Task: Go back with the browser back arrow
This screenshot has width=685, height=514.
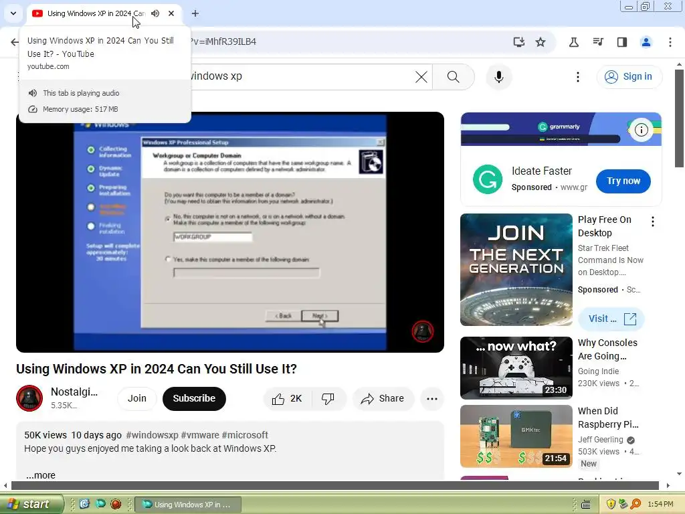Action: coord(15,42)
